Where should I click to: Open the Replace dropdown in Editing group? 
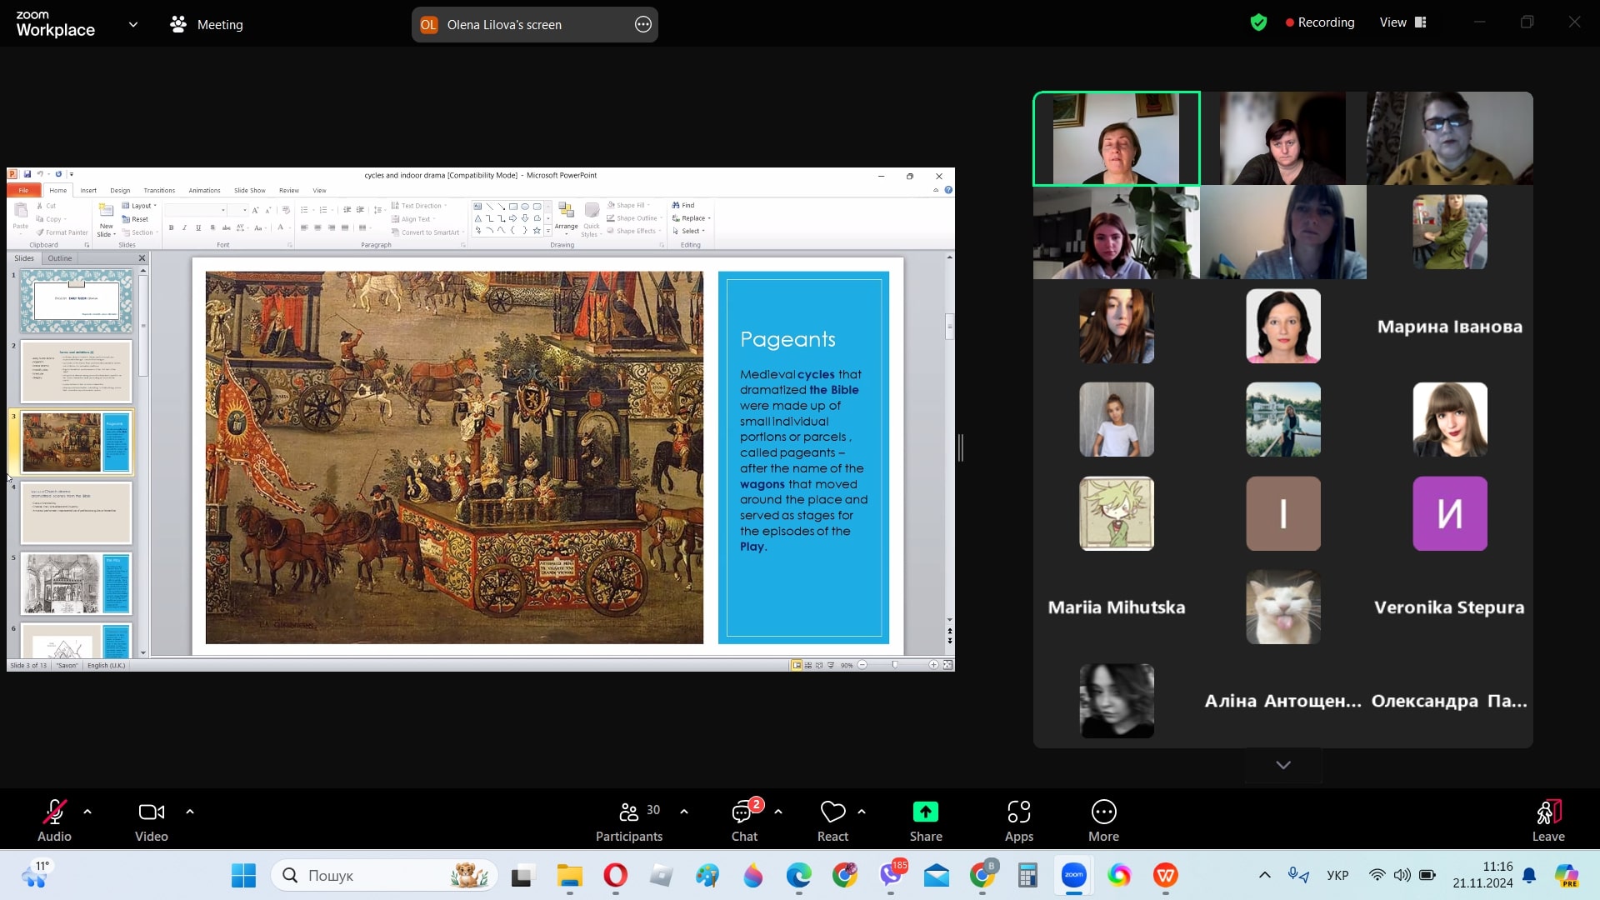(692, 218)
